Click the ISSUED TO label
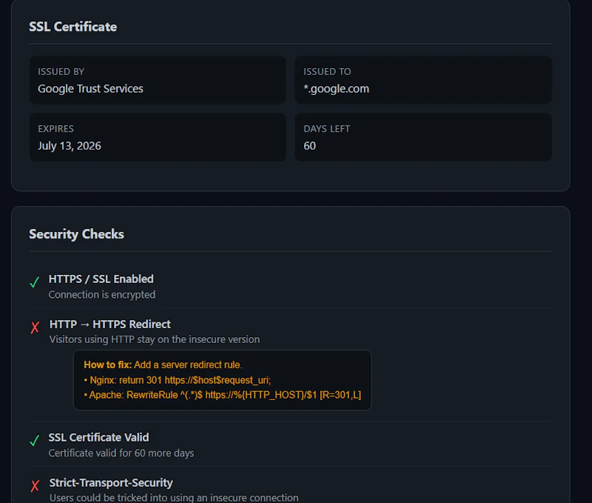The height and width of the screenshot is (503, 592). tap(327, 72)
